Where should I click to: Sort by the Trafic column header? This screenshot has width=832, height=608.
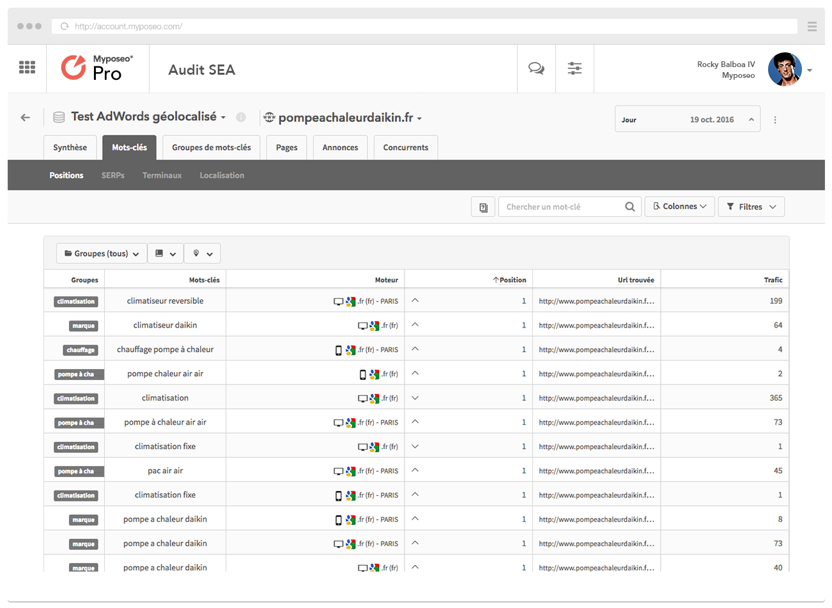coord(773,280)
